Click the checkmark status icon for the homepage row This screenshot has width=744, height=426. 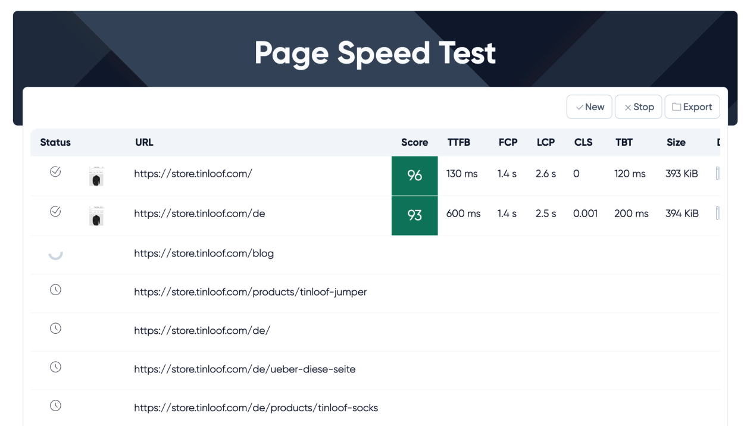pos(55,172)
